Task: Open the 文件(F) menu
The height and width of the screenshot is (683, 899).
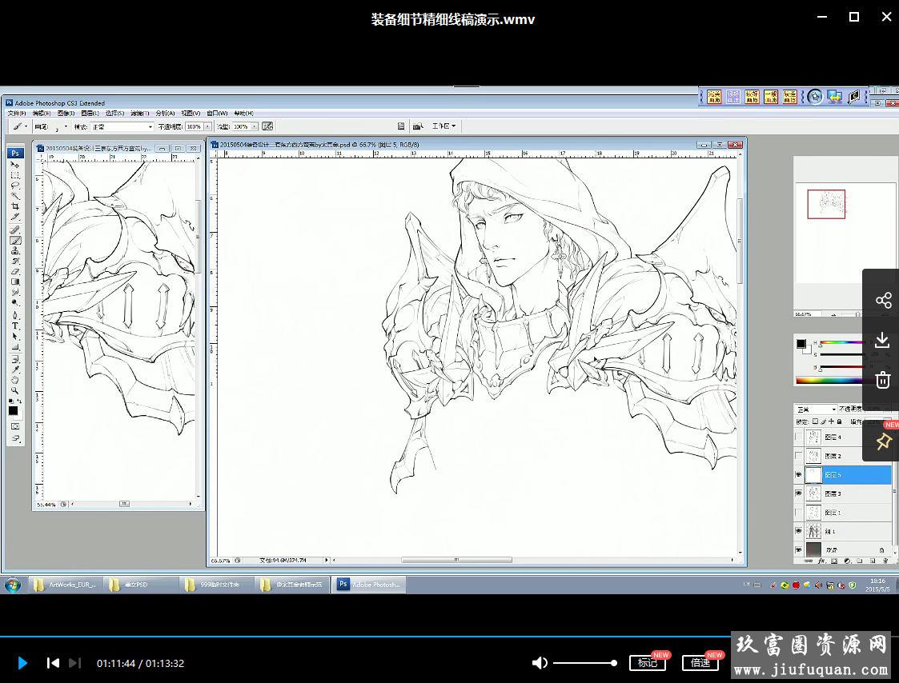Action: [17, 114]
